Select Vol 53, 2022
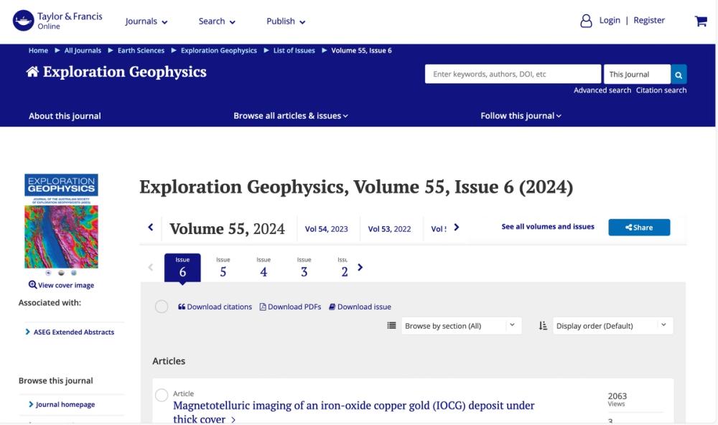The image size is (718, 425). (389, 229)
